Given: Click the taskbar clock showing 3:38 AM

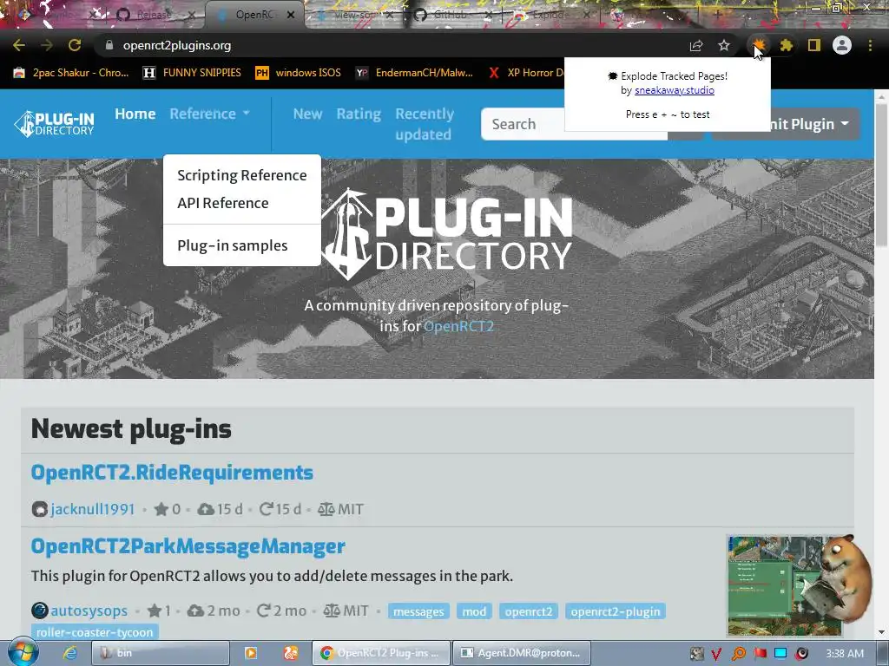Looking at the screenshot, I should tap(845, 653).
